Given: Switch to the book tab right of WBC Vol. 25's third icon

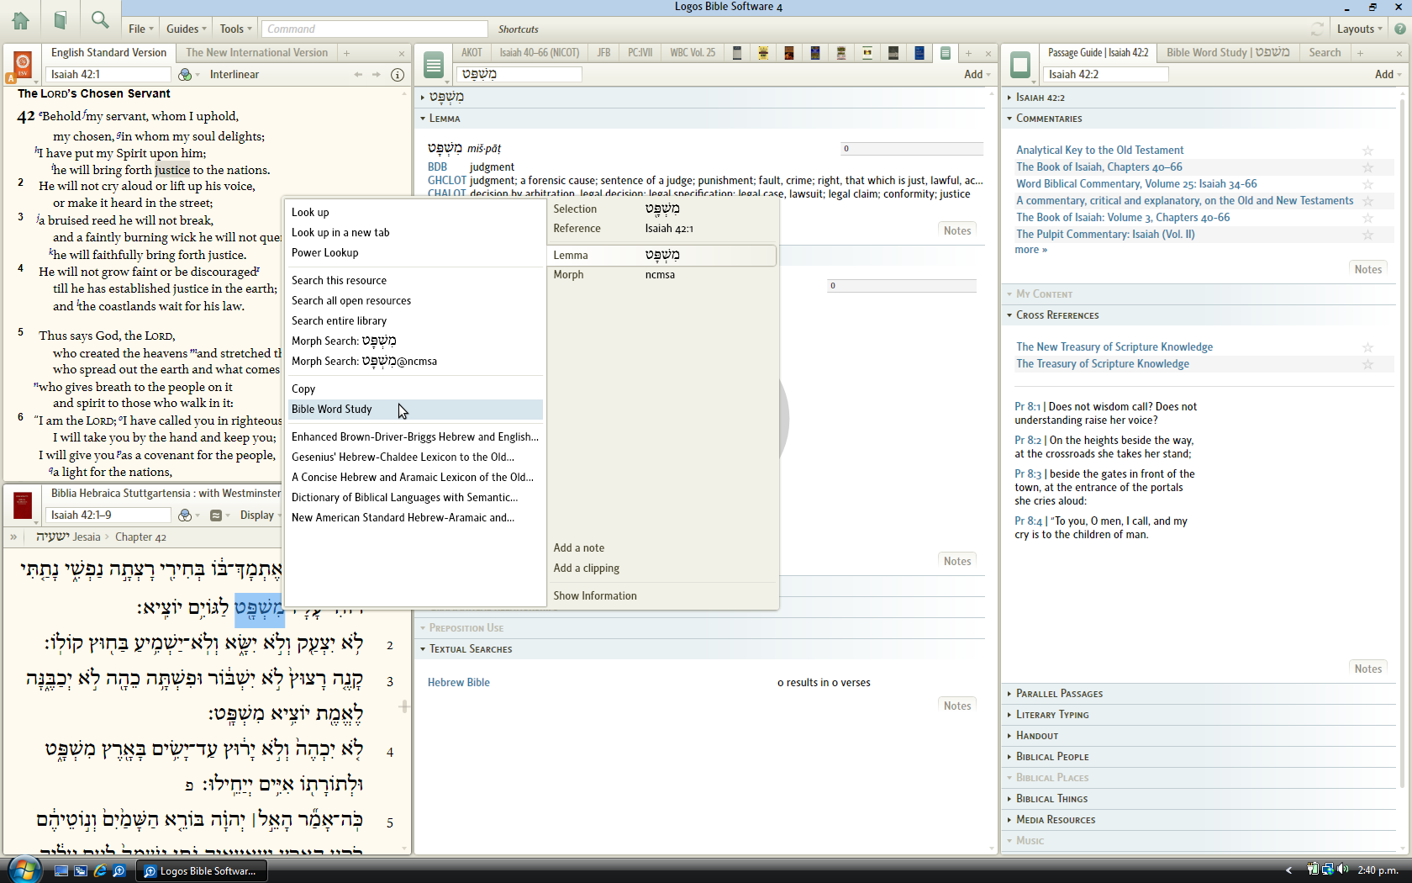Looking at the screenshot, I should (x=815, y=53).
